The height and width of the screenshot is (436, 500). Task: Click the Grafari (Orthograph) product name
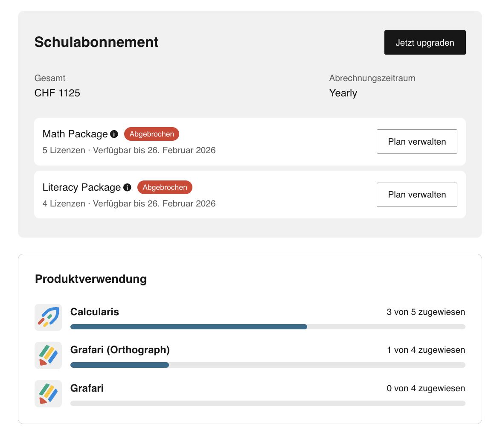click(x=120, y=350)
